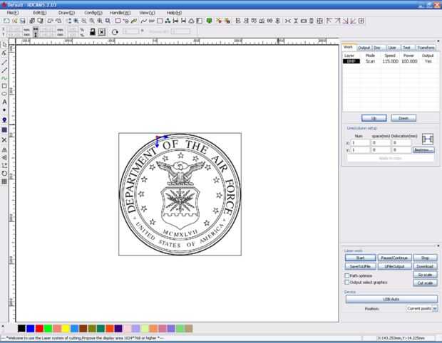Image resolution: width=442 pixels, height=343 pixels.
Task: Open the View menu
Action: (147, 13)
